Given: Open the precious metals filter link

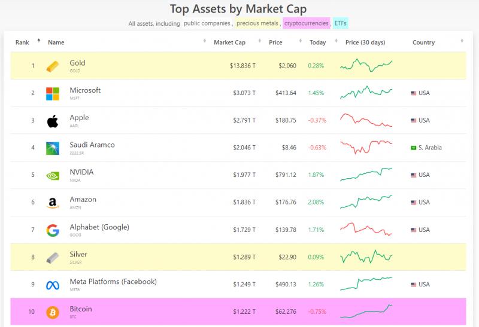Looking at the screenshot, I should point(257,23).
